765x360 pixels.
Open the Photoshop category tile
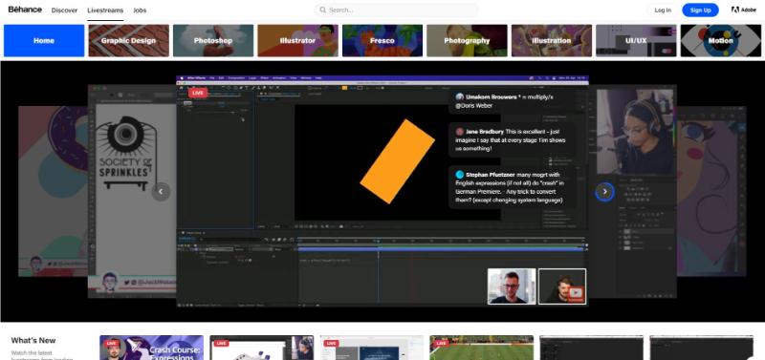(213, 40)
